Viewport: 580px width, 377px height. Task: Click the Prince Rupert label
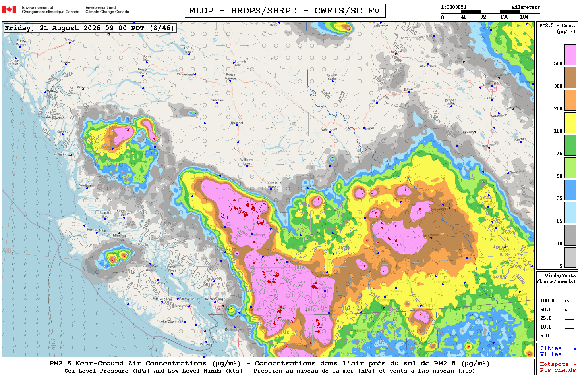pyautogui.click(x=21, y=42)
